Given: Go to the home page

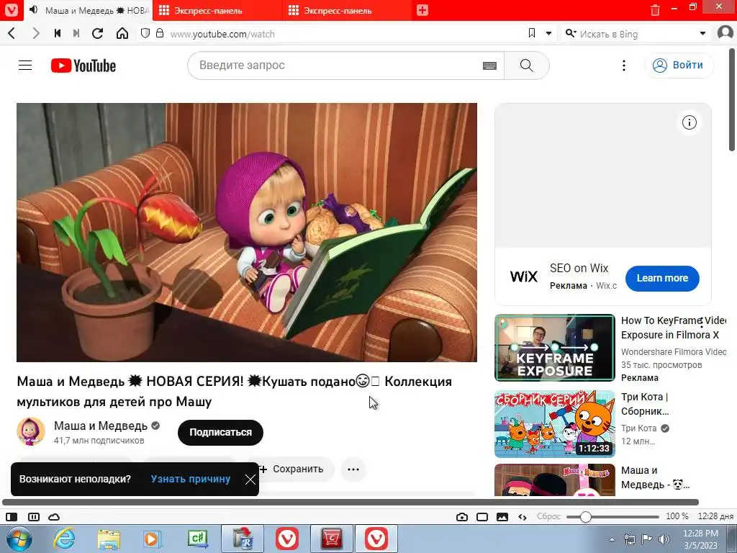Looking at the screenshot, I should tap(122, 33).
